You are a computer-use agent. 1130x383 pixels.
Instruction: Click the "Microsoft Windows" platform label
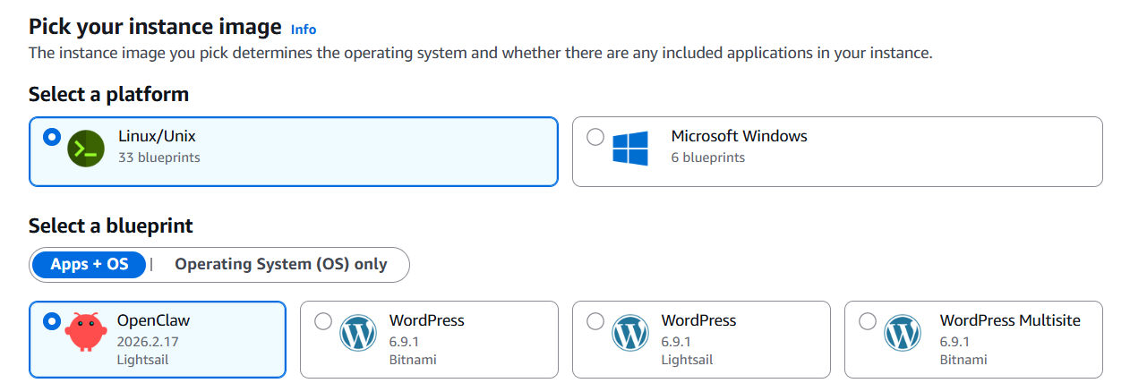point(739,136)
